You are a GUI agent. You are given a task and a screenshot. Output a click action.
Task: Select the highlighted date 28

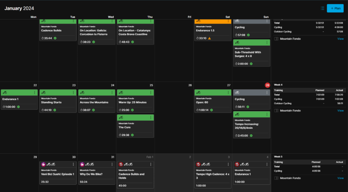[267, 85]
